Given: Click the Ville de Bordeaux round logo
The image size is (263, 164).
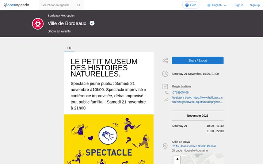Looking at the screenshot, I should click(38, 24).
